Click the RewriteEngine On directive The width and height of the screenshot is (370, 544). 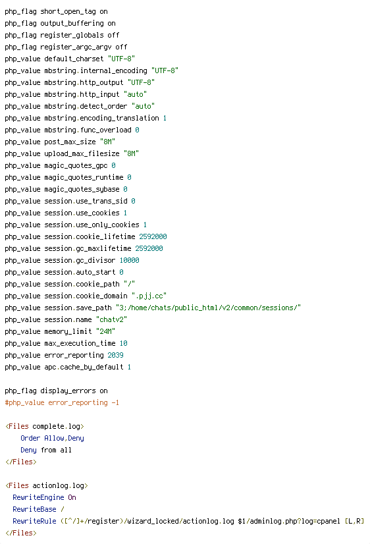coord(44,497)
